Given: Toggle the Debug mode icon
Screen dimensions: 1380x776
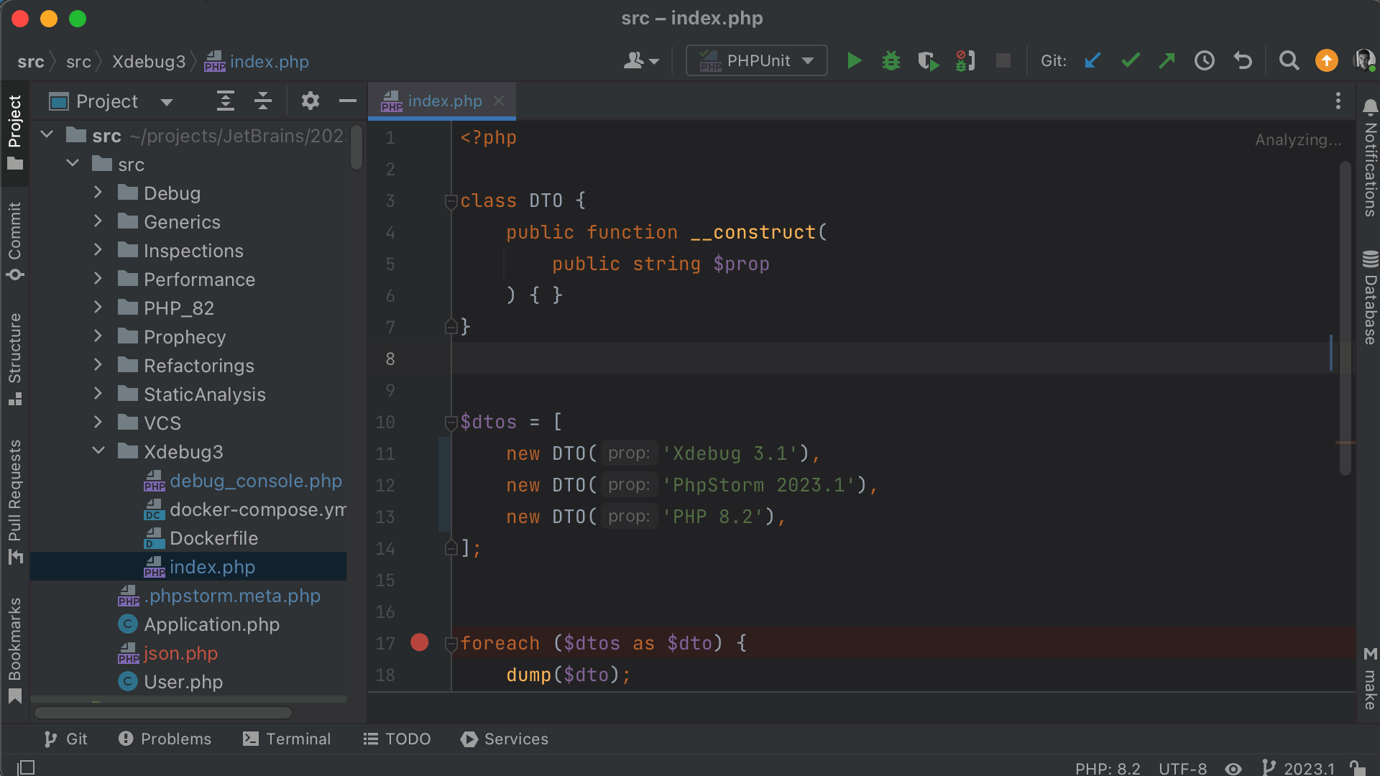Looking at the screenshot, I should (890, 60).
